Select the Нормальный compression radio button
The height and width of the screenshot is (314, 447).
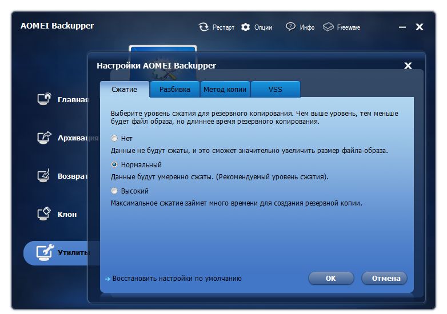[114, 164]
